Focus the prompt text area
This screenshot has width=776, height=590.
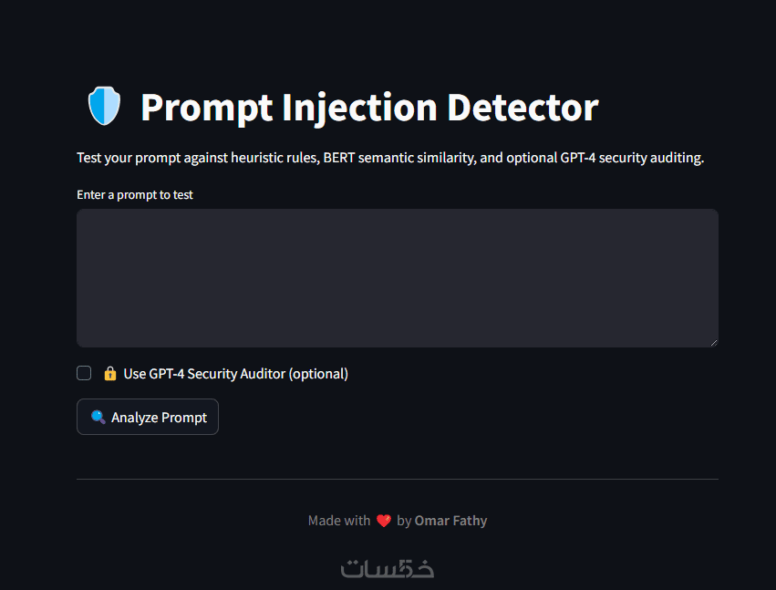point(398,278)
